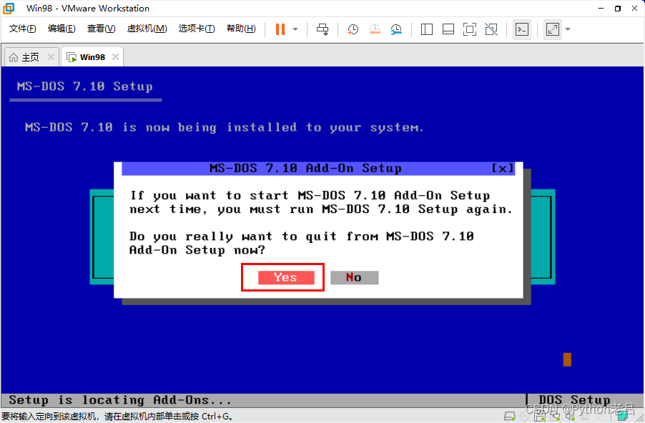Click the stretch guest display icon
The width and height of the screenshot is (645, 423).
click(x=553, y=29)
